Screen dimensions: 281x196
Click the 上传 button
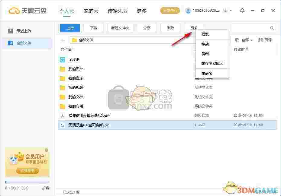(x=70, y=28)
